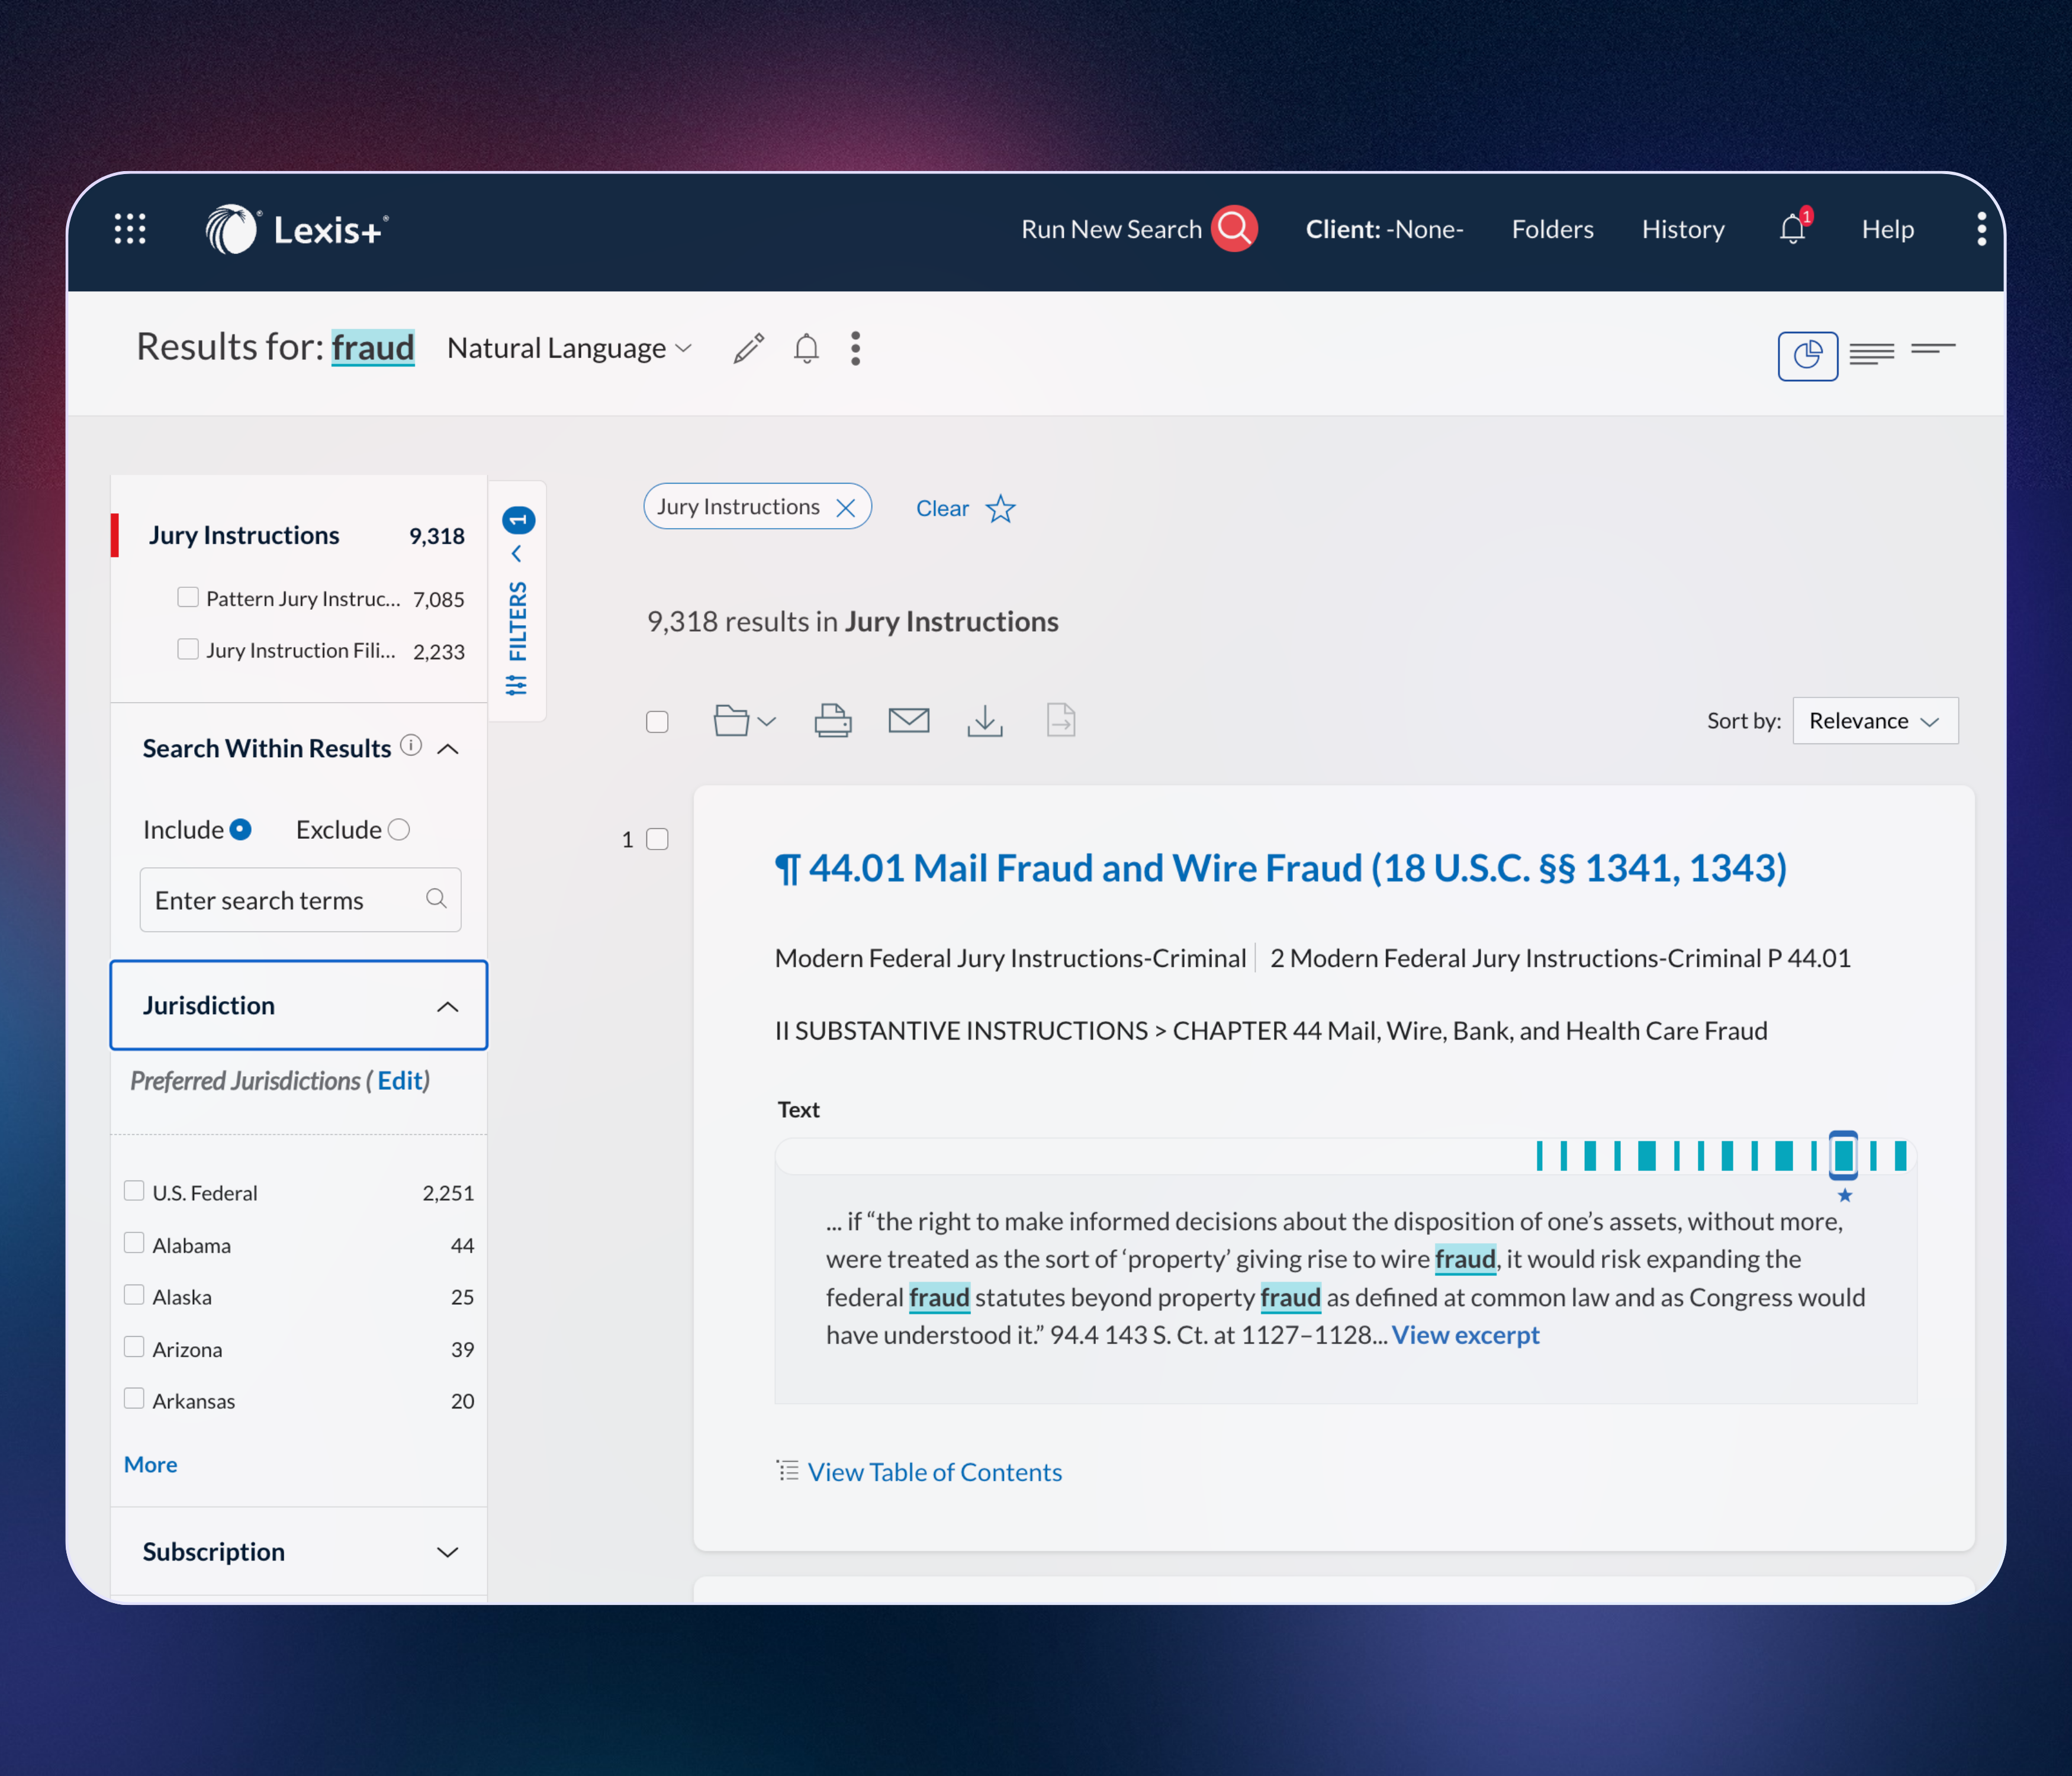This screenshot has height=1776, width=2072.
Task: Check Pattern Jury Instructions checkbox
Action: pos(187,597)
